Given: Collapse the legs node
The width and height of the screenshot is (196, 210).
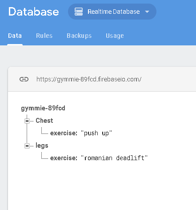Looking at the screenshot, I should click(x=27, y=146).
